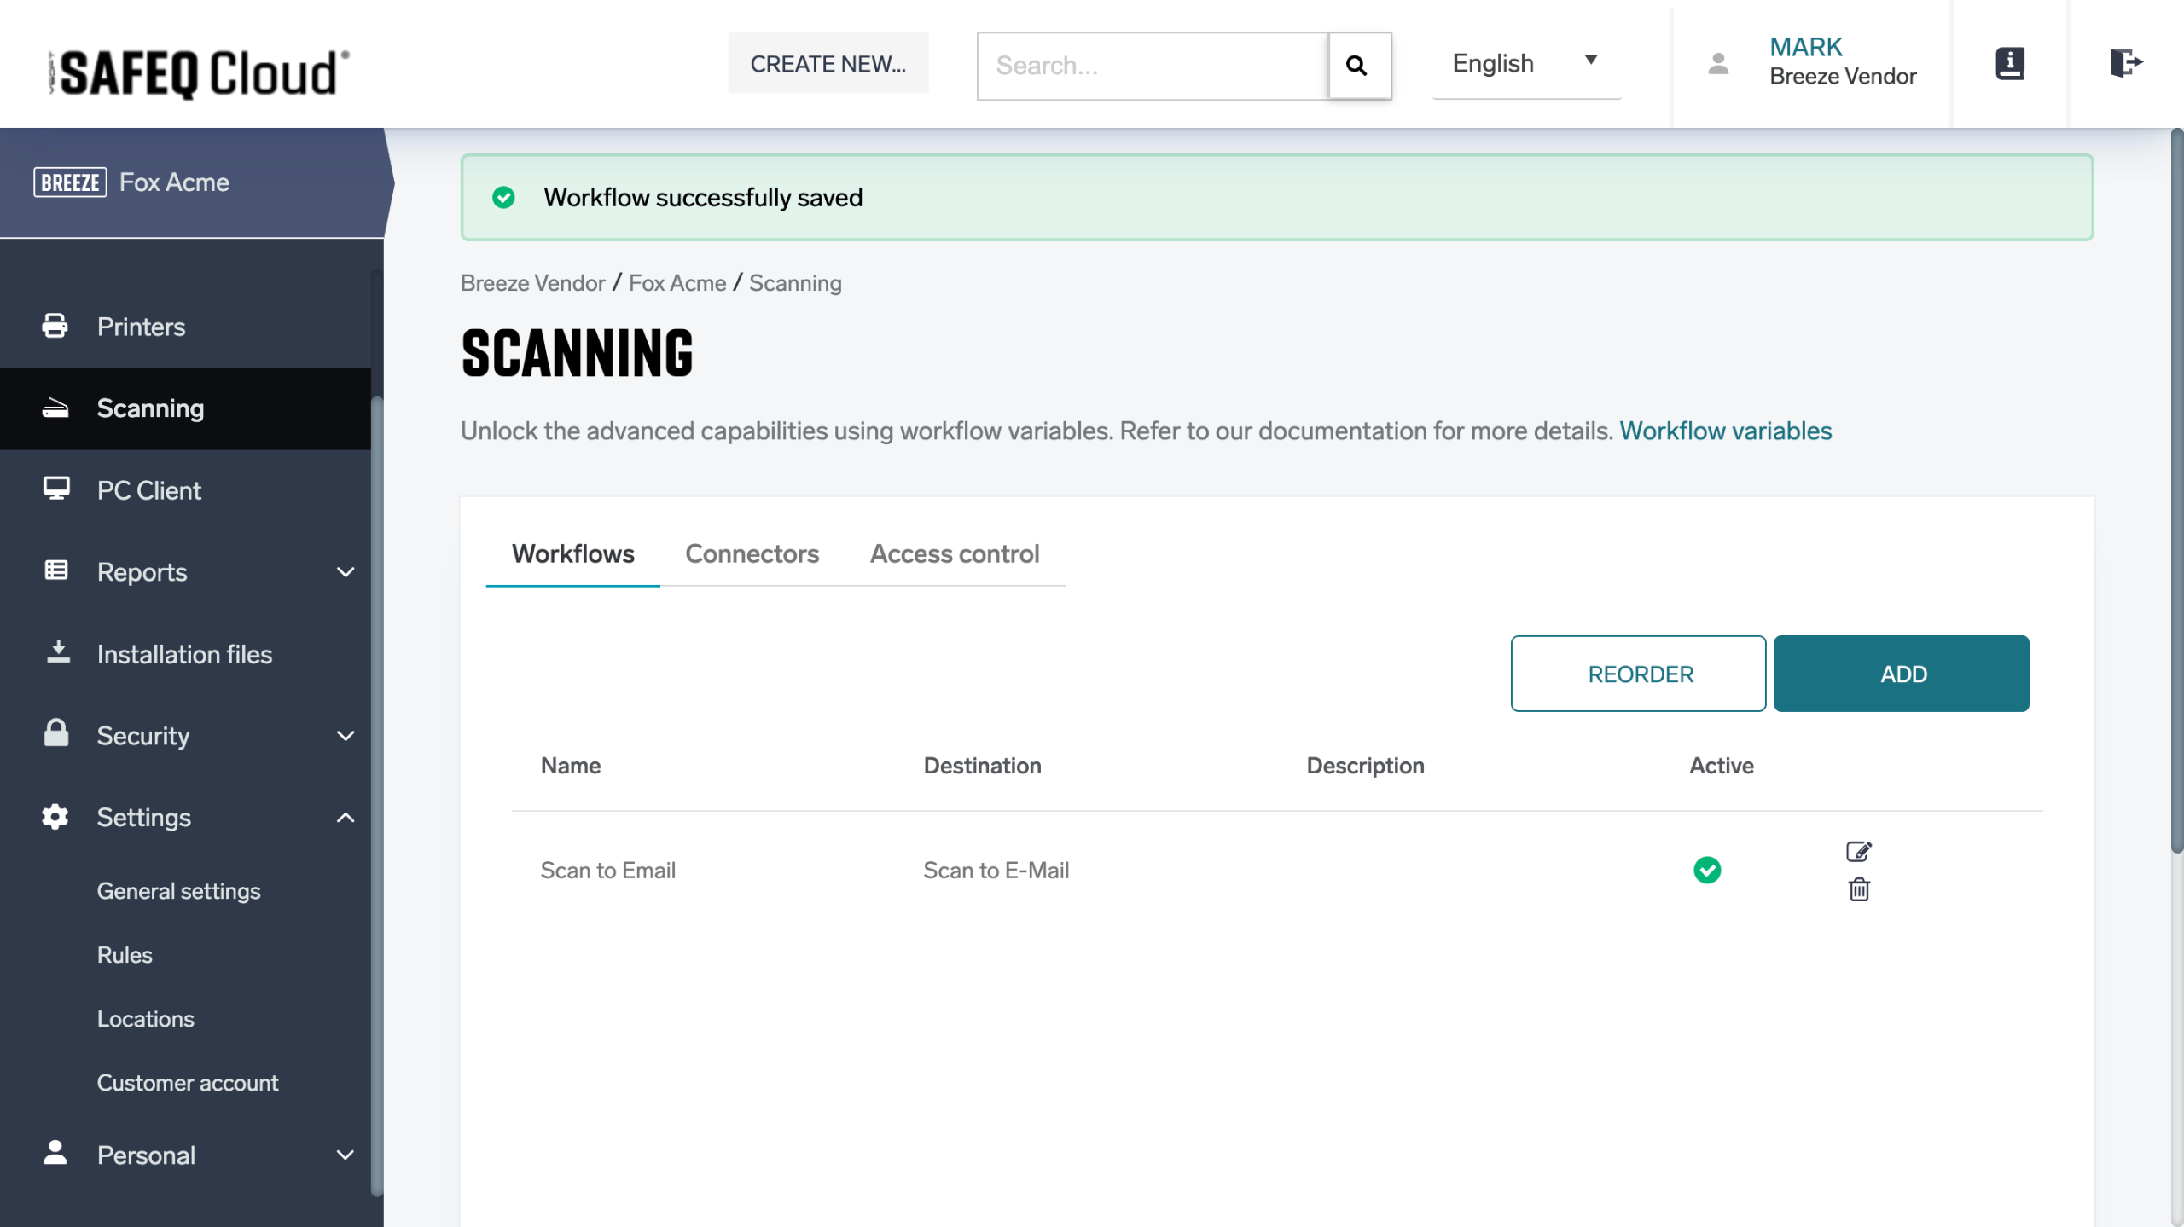Focus the Search input field
The height and width of the screenshot is (1227, 2184).
1152,66
